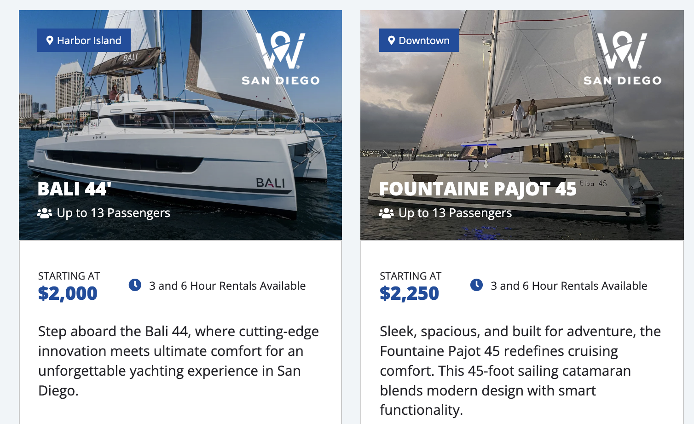This screenshot has height=424, width=694.
Task: Open the BALI 44' yacht title
Action: [x=74, y=189]
